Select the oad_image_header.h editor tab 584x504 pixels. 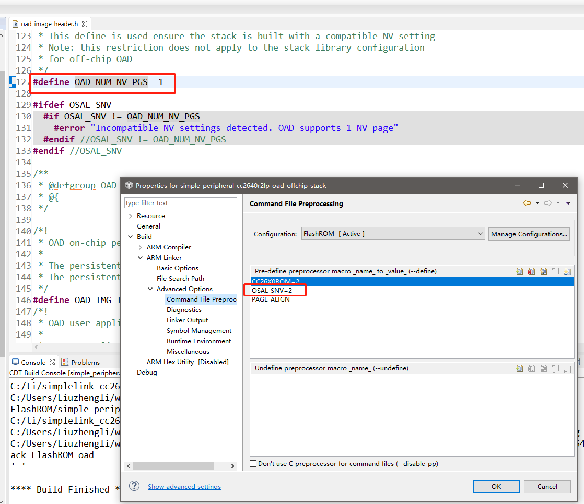pyautogui.click(x=49, y=24)
